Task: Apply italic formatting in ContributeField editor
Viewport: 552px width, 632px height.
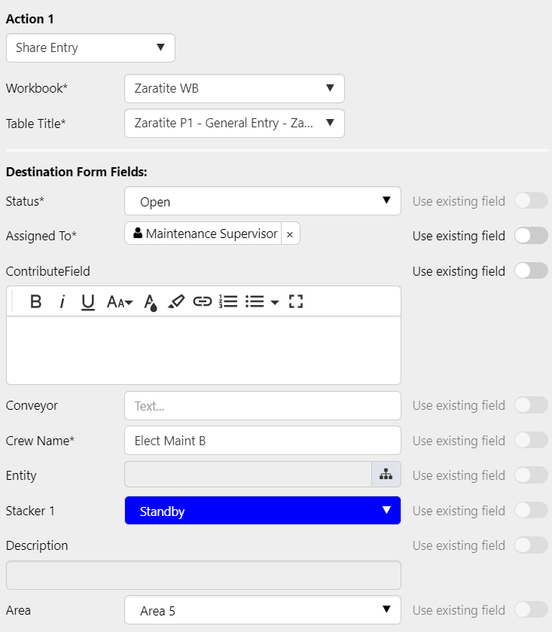Action: [62, 302]
